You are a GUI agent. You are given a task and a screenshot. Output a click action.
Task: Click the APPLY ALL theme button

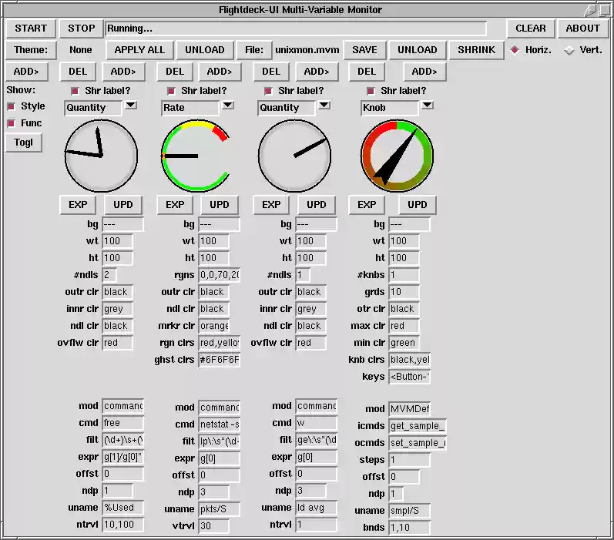click(139, 50)
